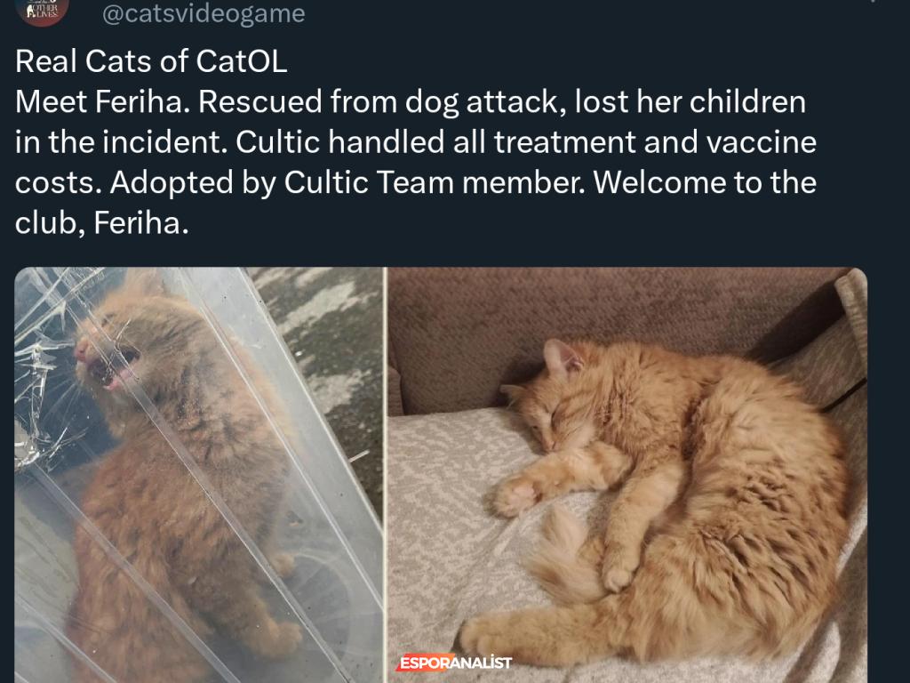The image size is (910, 683).
Task: Open the left photo of the cat under plastic
Action: pyautogui.click(x=198, y=475)
